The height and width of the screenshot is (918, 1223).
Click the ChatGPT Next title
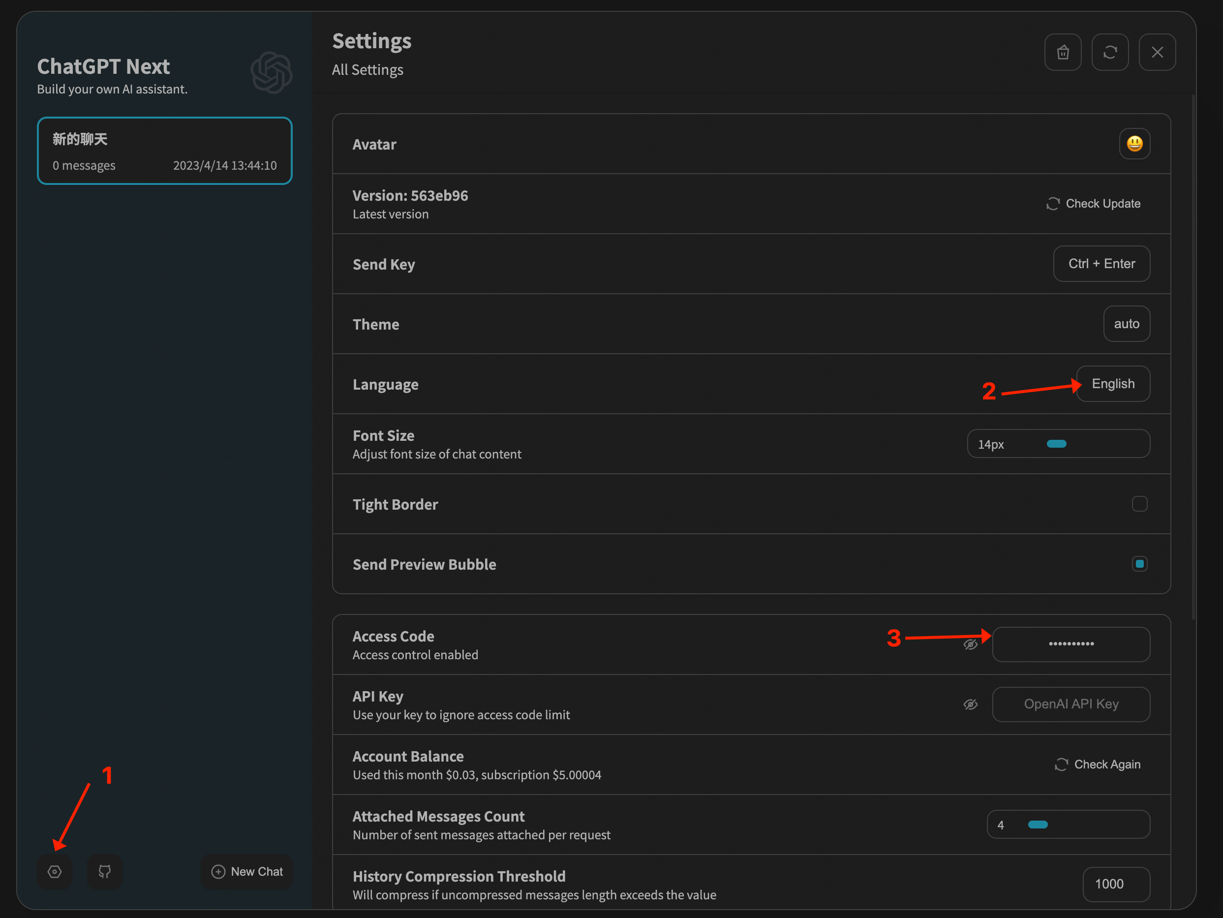coord(103,66)
